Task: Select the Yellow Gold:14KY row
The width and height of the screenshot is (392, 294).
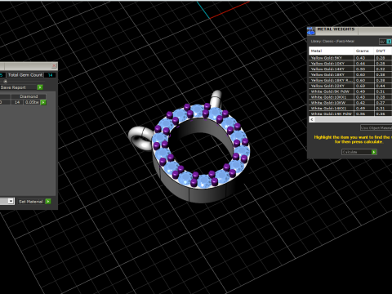Action: click(x=350, y=69)
